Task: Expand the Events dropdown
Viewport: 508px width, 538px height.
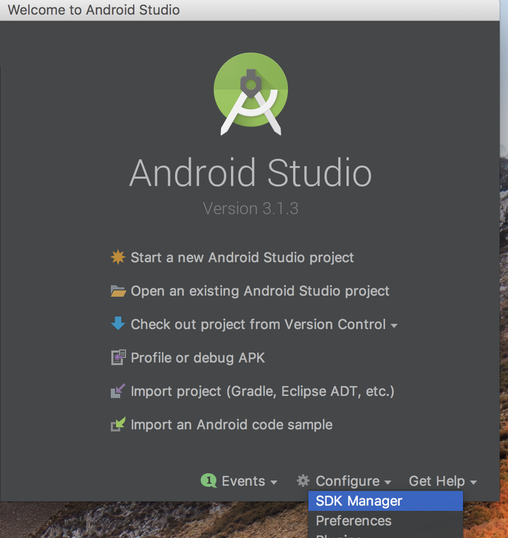Action: 244,481
